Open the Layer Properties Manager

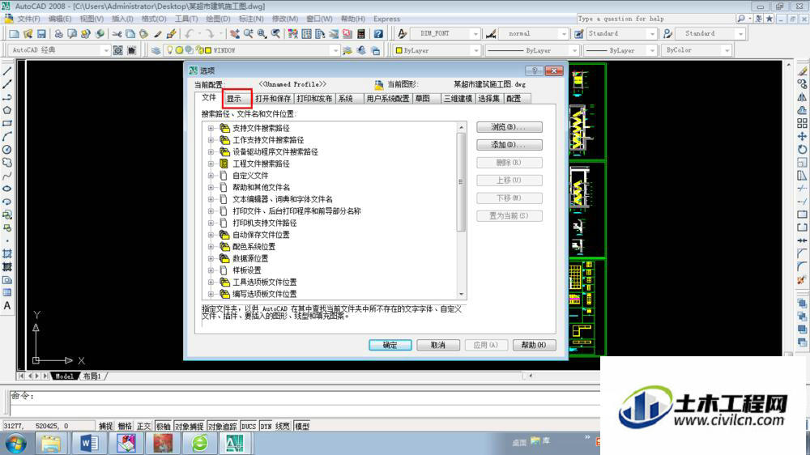(156, 51)
